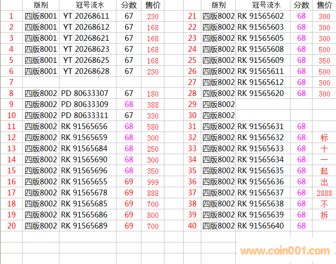
Task: Click the www.coin001.com watermark link
Action: pos(285,251)
